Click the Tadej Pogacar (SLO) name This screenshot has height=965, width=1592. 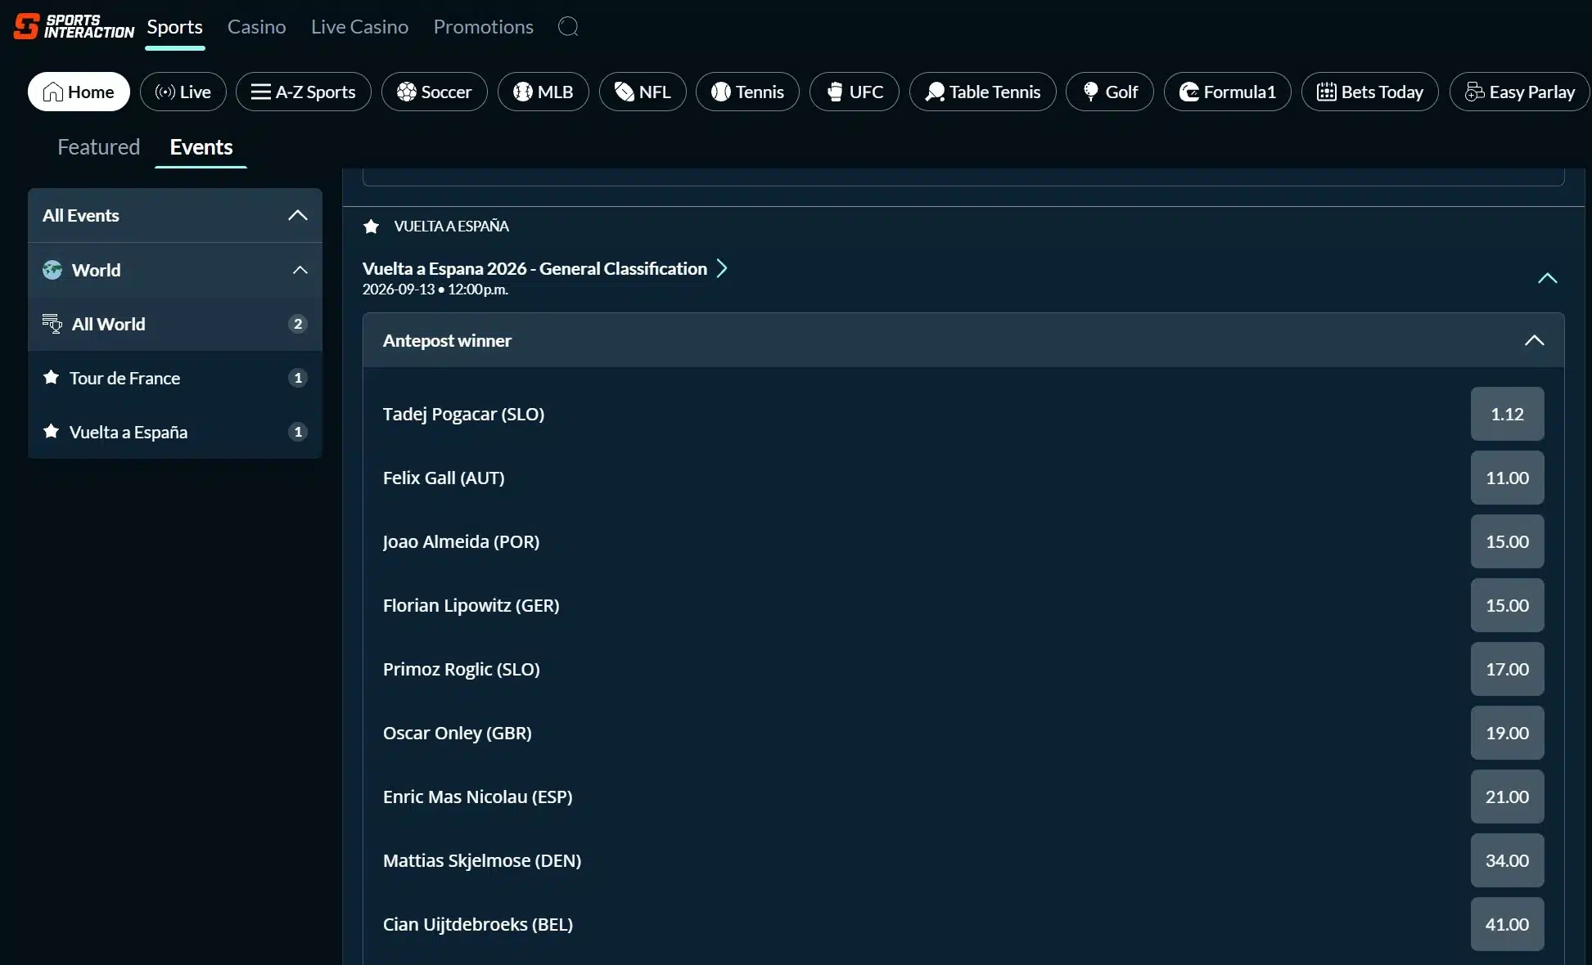pos(463,414)
